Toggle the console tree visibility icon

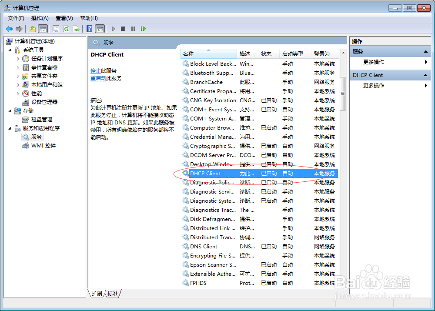[x=43, y=29]
